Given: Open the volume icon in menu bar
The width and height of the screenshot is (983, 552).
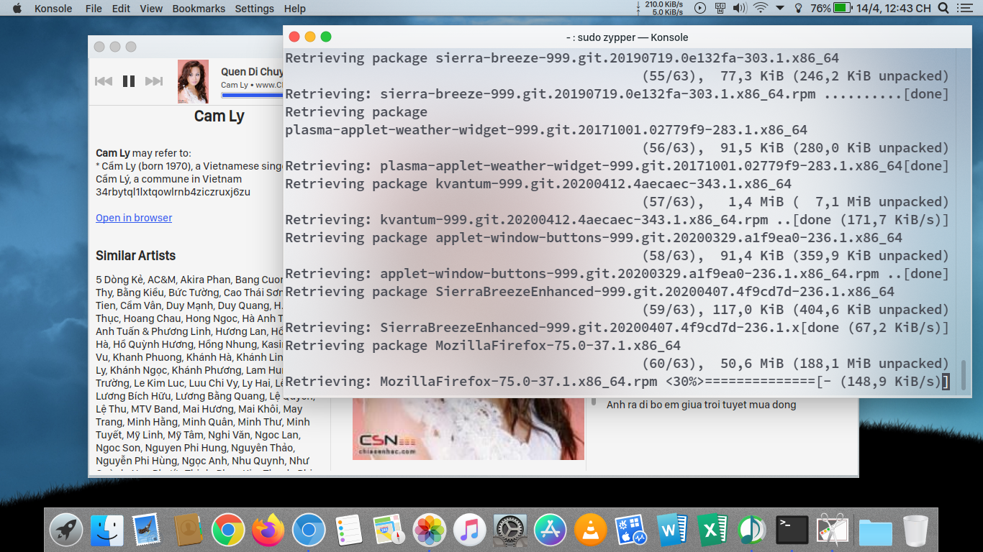Looking at the screenshot, I should pyautogui.click(x=740, y=8).
